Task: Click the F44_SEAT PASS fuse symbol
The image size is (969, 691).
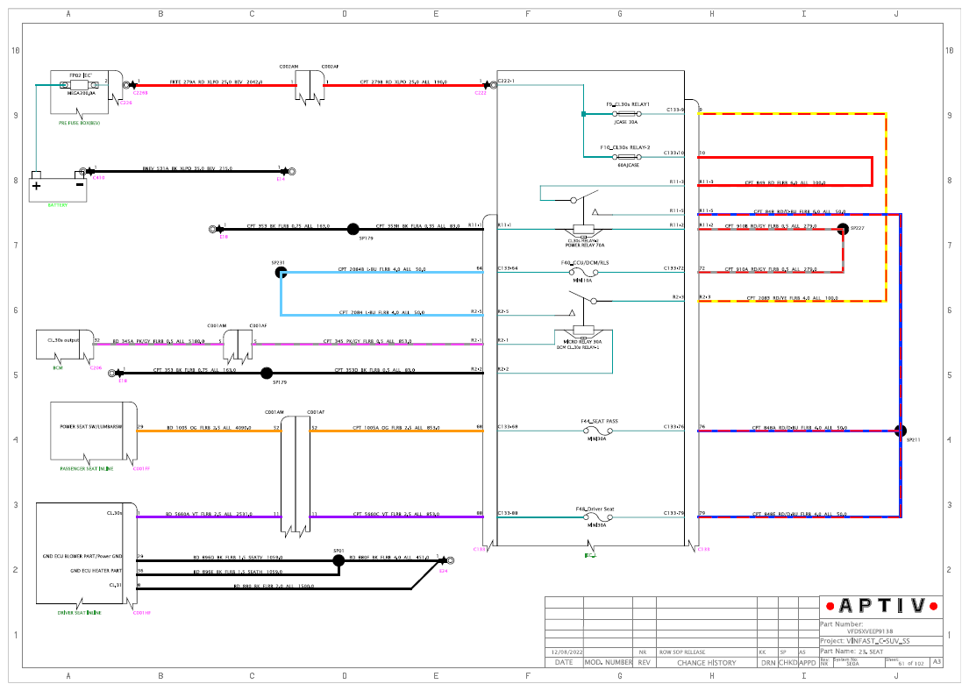Action: (x=597, y=431)
